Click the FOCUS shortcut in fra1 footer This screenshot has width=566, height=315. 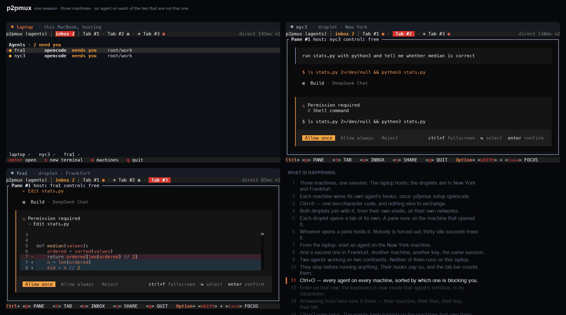252,306
